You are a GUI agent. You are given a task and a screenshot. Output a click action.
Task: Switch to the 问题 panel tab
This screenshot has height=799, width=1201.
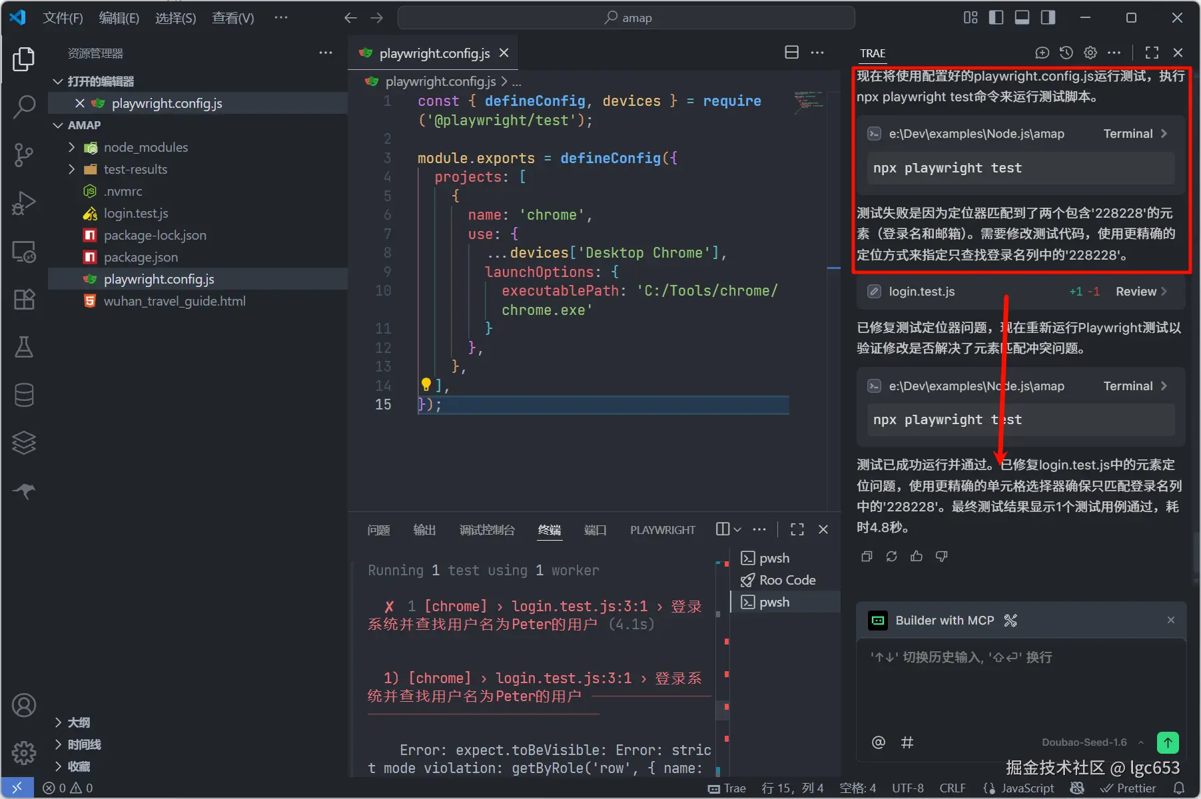point(378,530)
